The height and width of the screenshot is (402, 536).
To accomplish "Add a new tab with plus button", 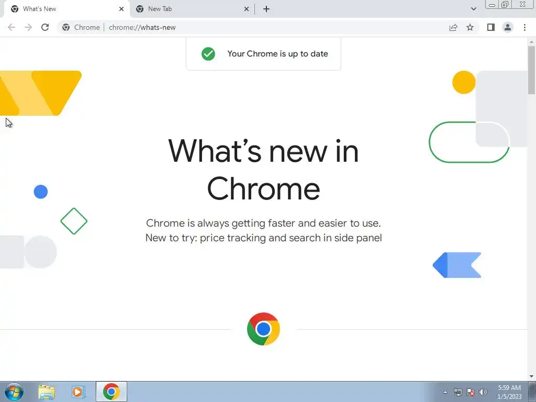I will pyautogui.click(x=266, y=9).
